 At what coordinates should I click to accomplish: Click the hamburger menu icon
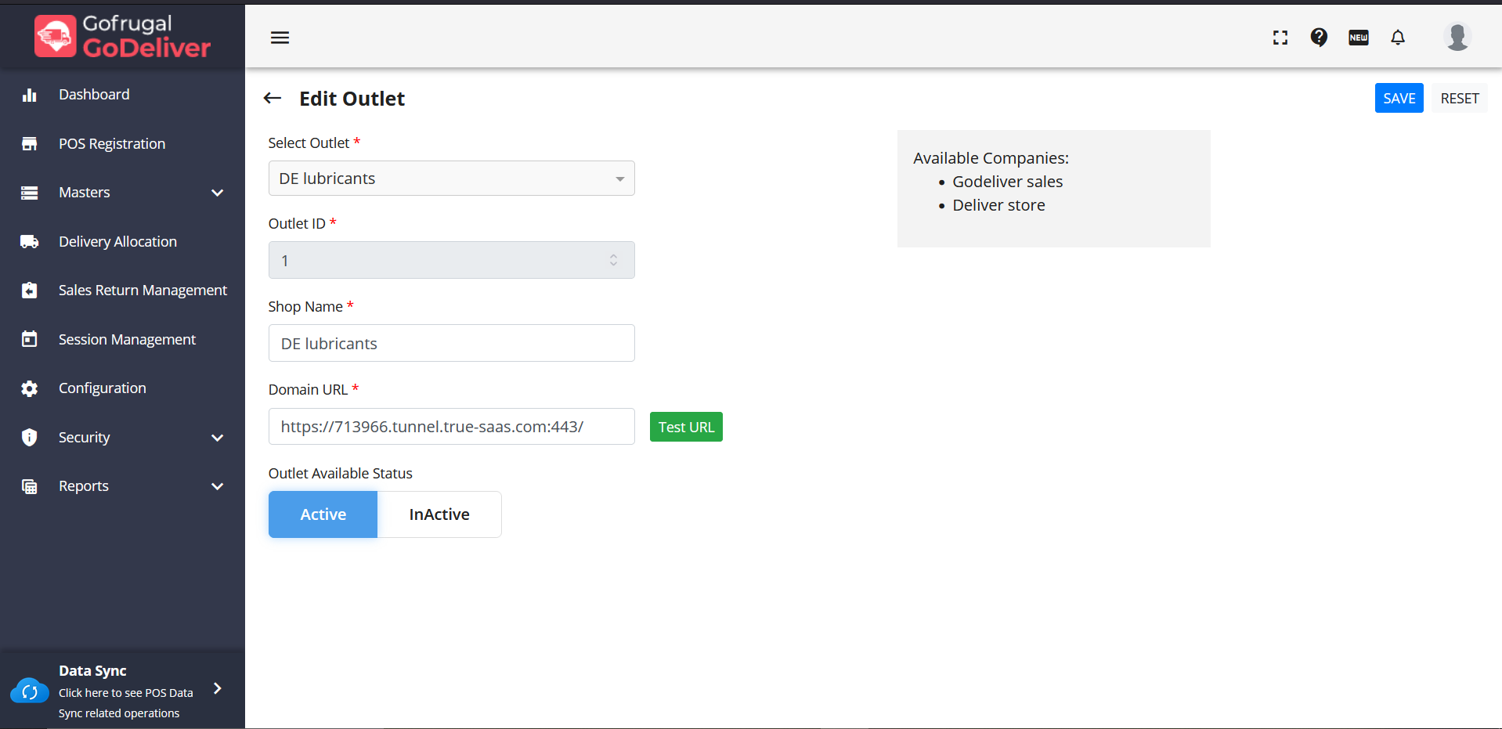280,38
